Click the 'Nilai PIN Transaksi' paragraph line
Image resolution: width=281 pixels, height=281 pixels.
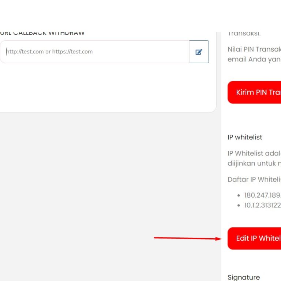tap(254, 49)
